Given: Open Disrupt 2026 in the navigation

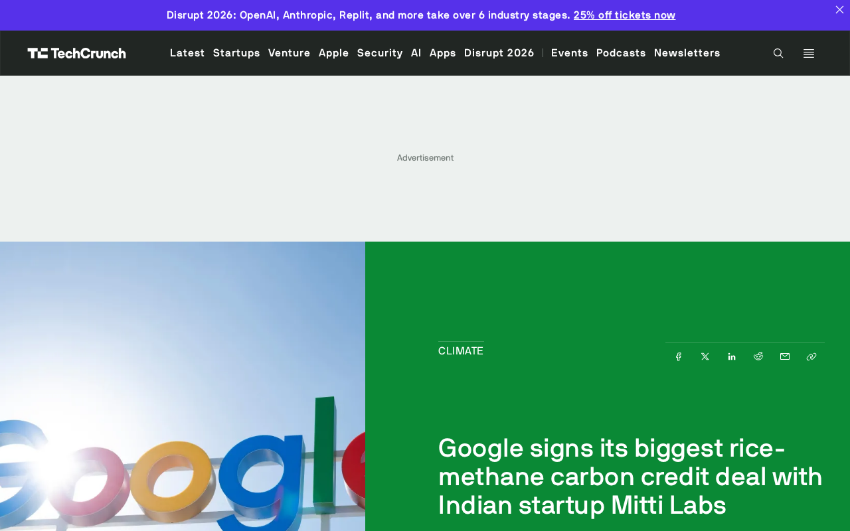Looking at the screenshot, I should (x=499, y=53).
